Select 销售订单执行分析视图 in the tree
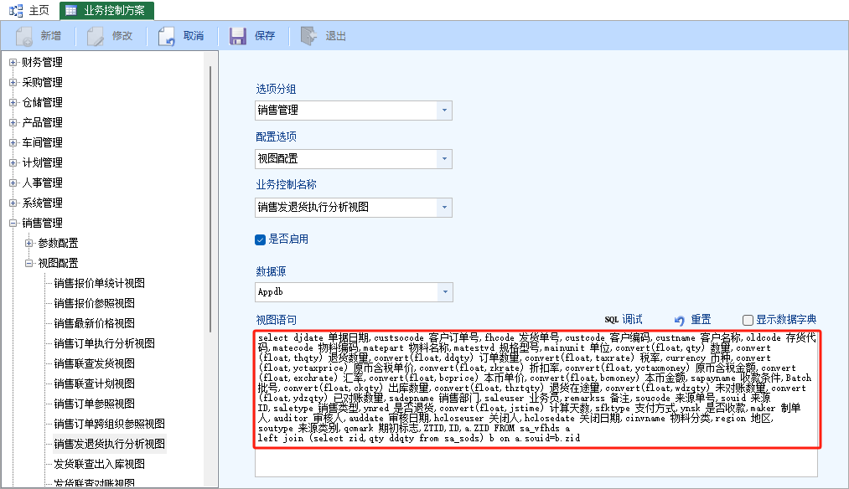849x489 pixels. 104,343
